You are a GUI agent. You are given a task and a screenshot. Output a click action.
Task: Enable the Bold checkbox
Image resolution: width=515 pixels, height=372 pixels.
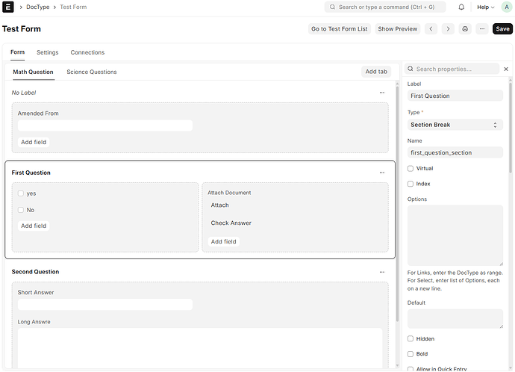pyautogui.click(x=411, y=354)
